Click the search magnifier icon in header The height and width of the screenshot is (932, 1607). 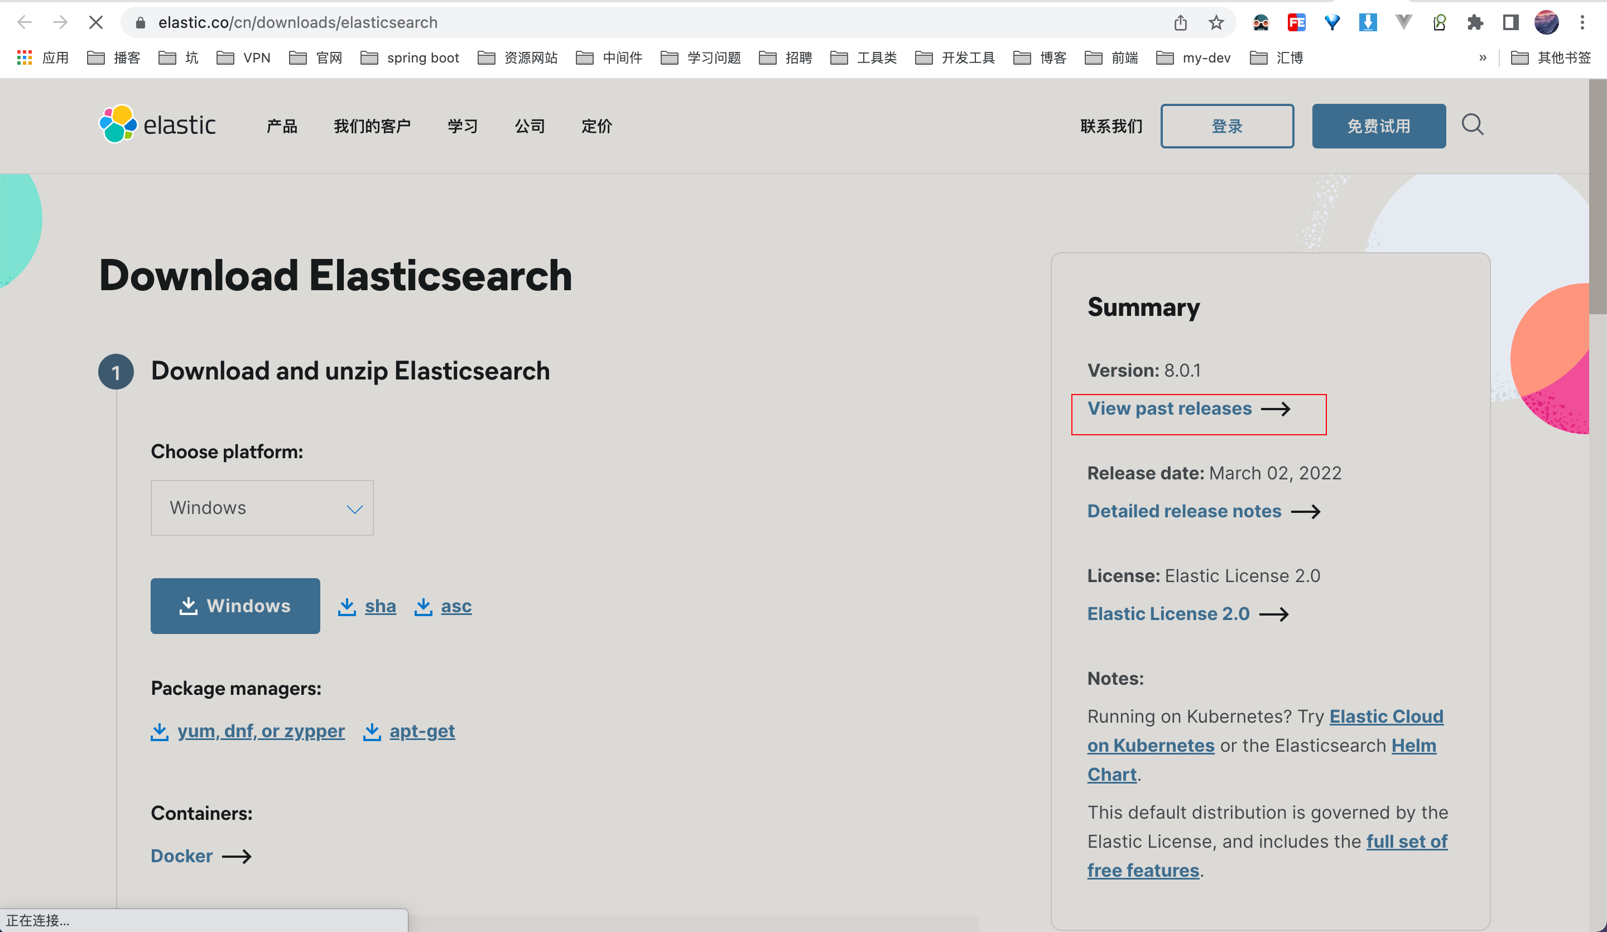[1472, 125]
